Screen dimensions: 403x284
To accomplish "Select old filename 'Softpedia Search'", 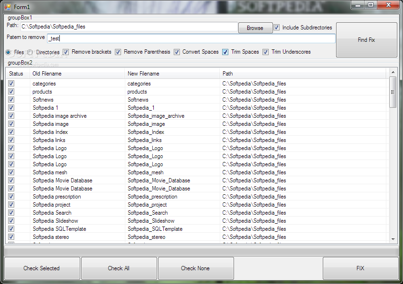I will pyautogui.click(x=52, y=213).
